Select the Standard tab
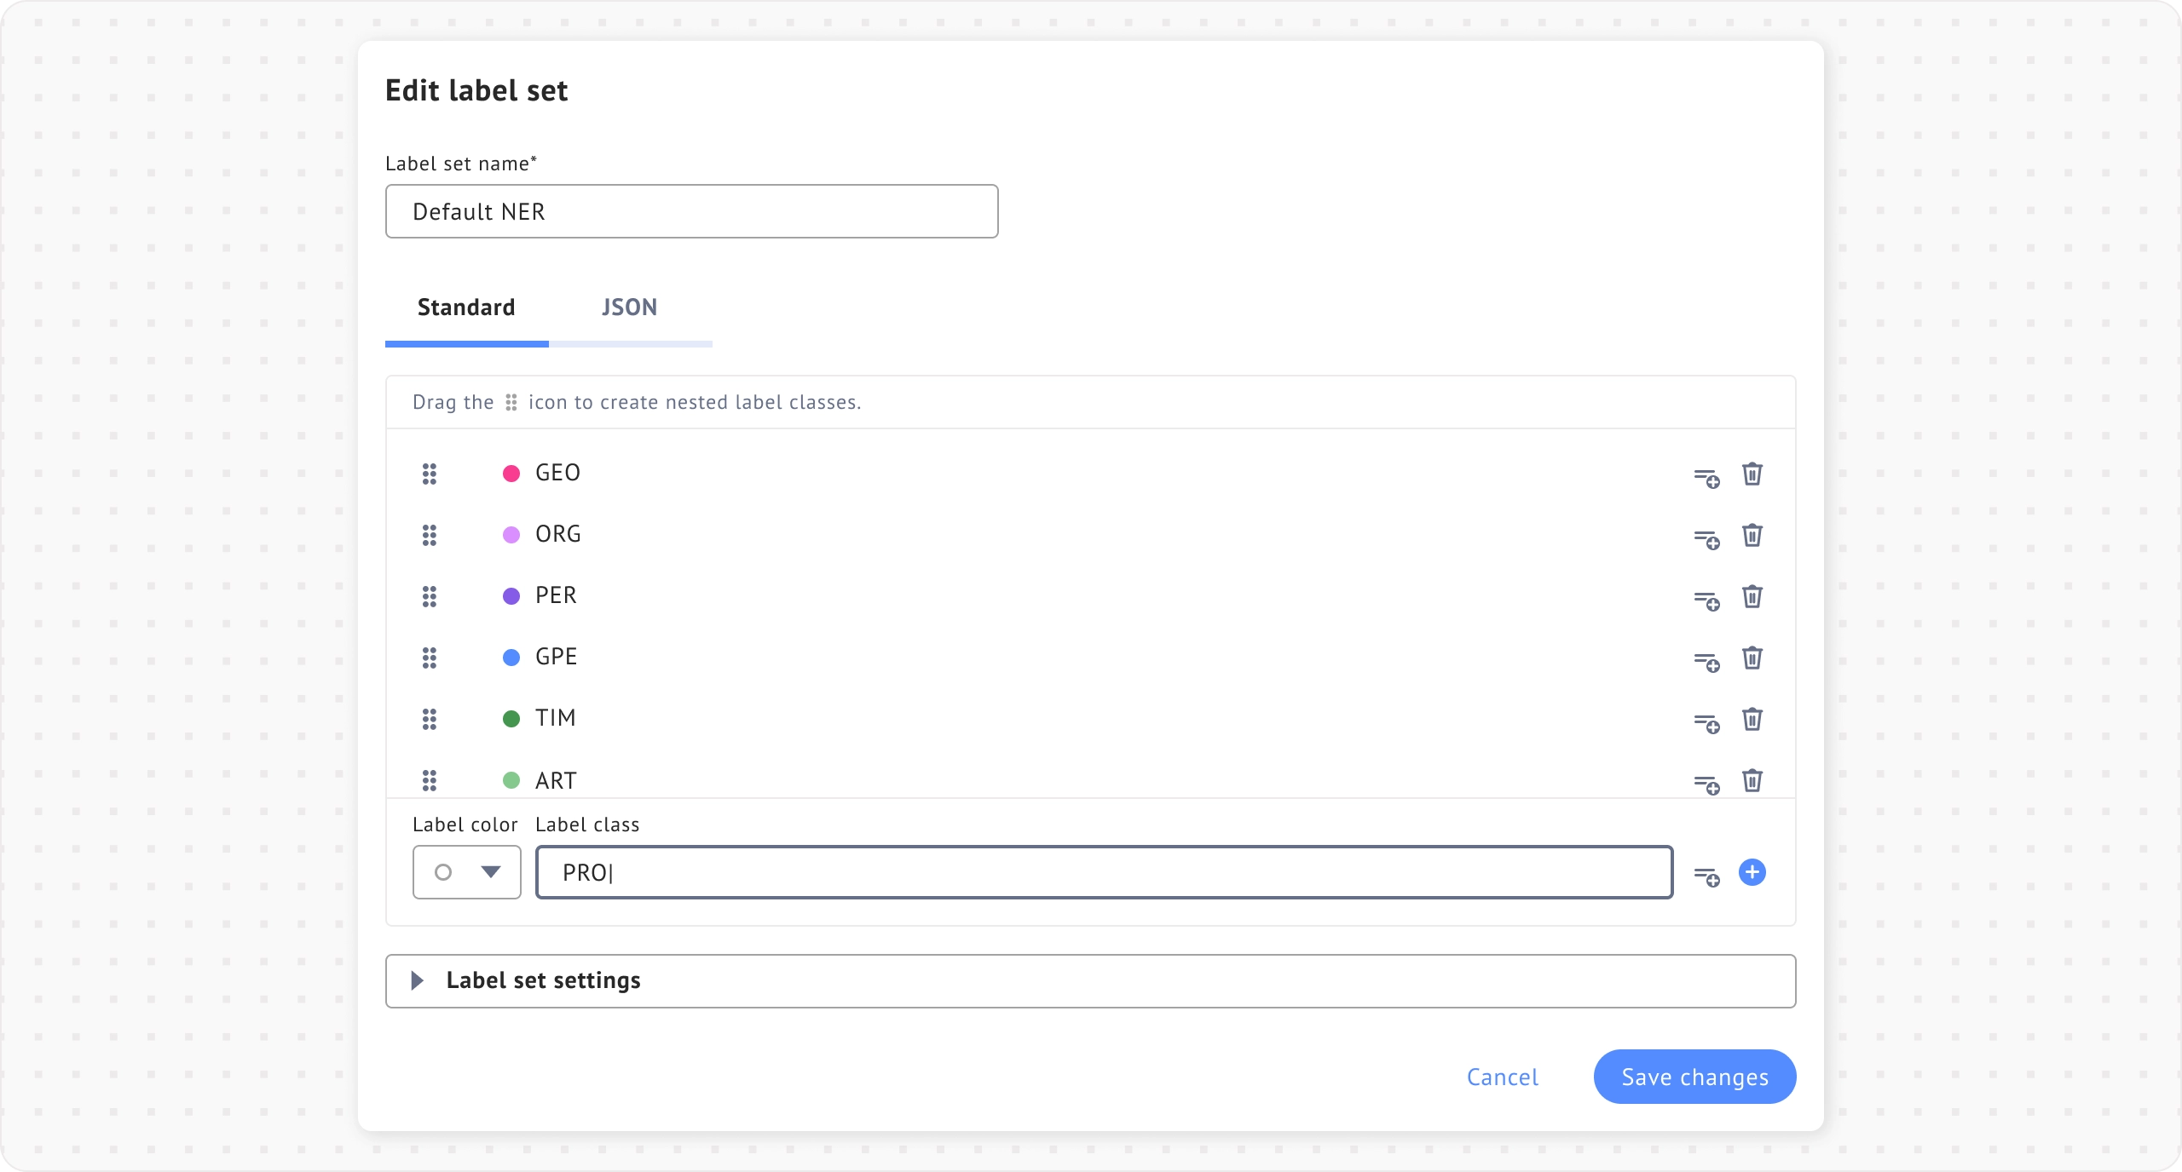 point(466,307)
